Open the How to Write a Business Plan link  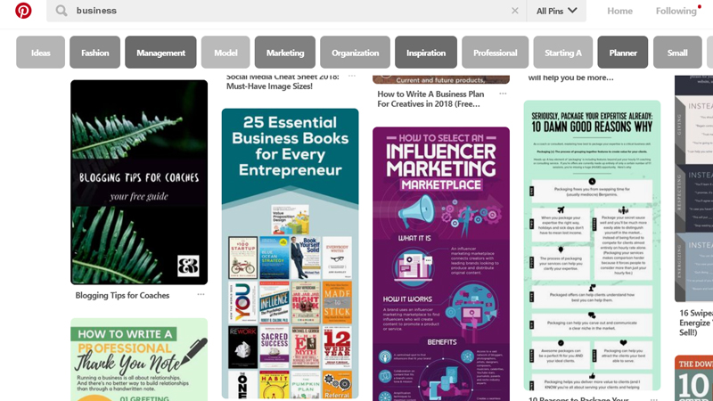(x=430, y=99)
